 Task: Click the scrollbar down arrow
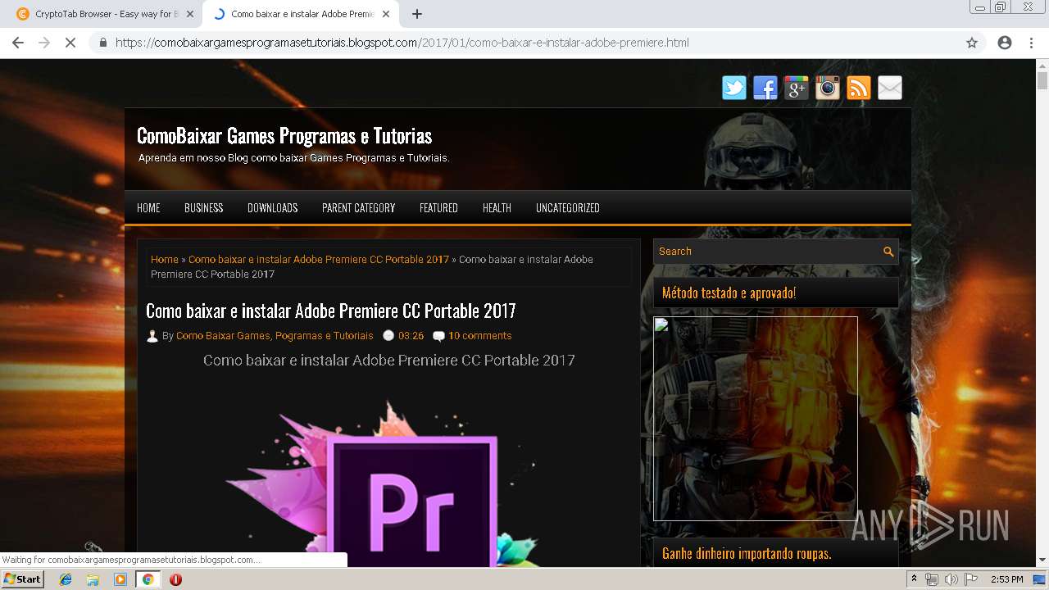1042,560
